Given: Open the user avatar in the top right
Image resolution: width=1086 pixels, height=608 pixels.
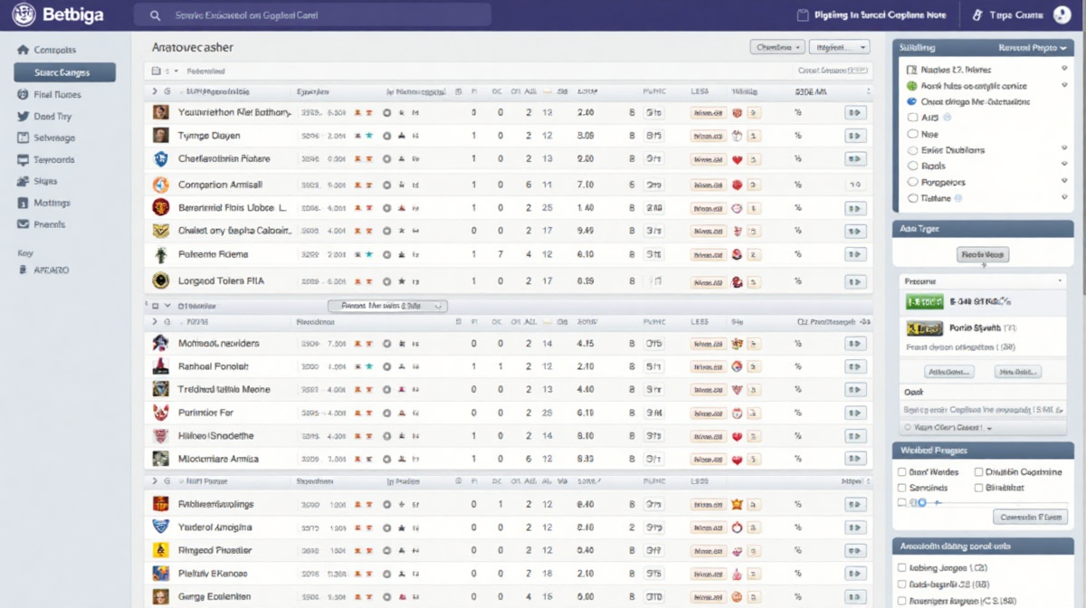Looking at the screenshot, I should pos(1062,14).
